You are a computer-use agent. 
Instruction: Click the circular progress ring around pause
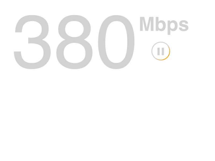pos(161,51)
